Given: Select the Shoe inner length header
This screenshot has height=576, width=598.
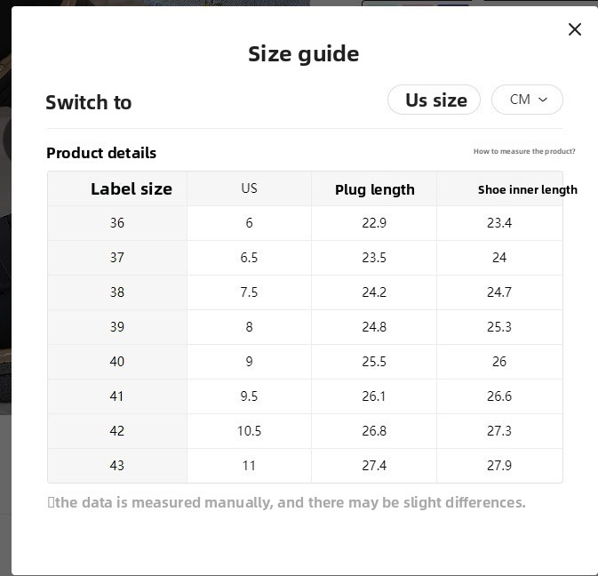Looking at the screenshot, I should click(527, 189).
